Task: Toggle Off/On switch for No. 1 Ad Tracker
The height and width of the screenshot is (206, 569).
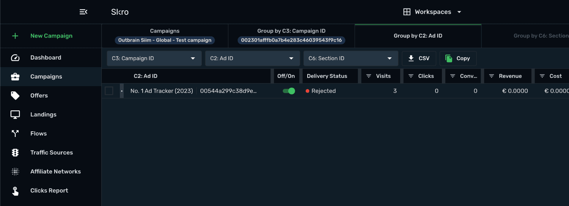Action: click(289, 91)
